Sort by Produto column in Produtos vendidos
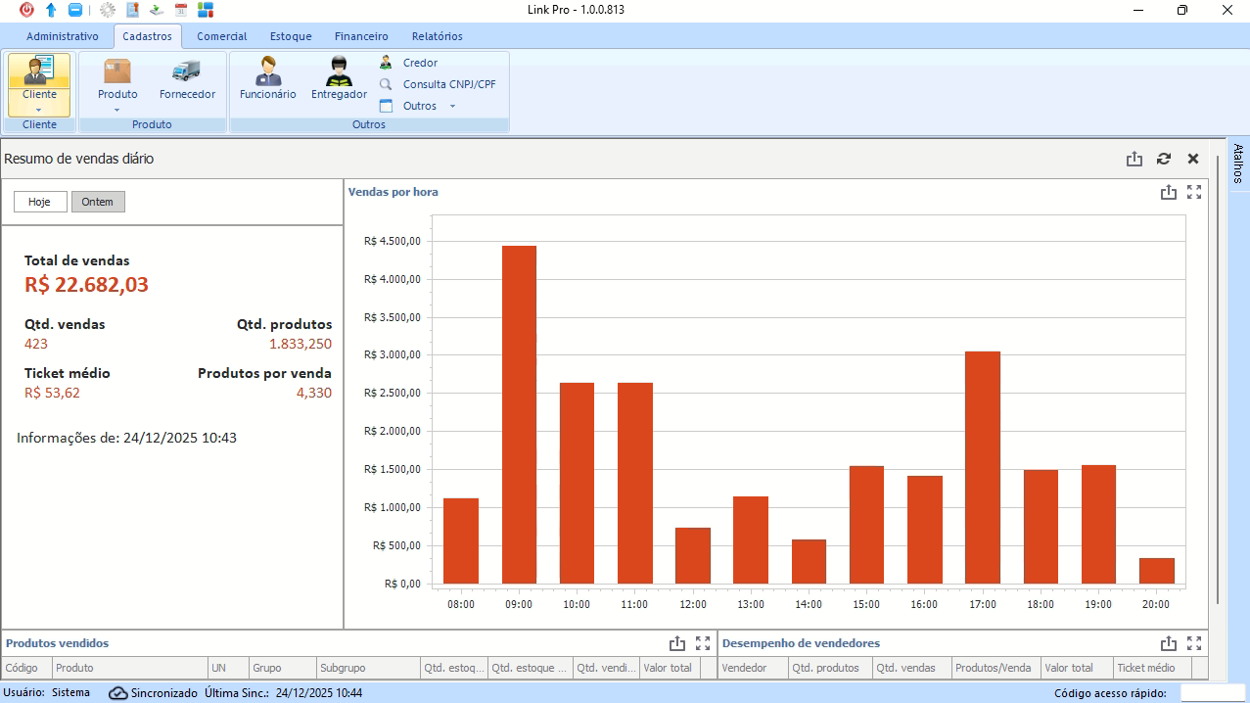The width and height of the screenshot is (1250, 703). point(130,668)
